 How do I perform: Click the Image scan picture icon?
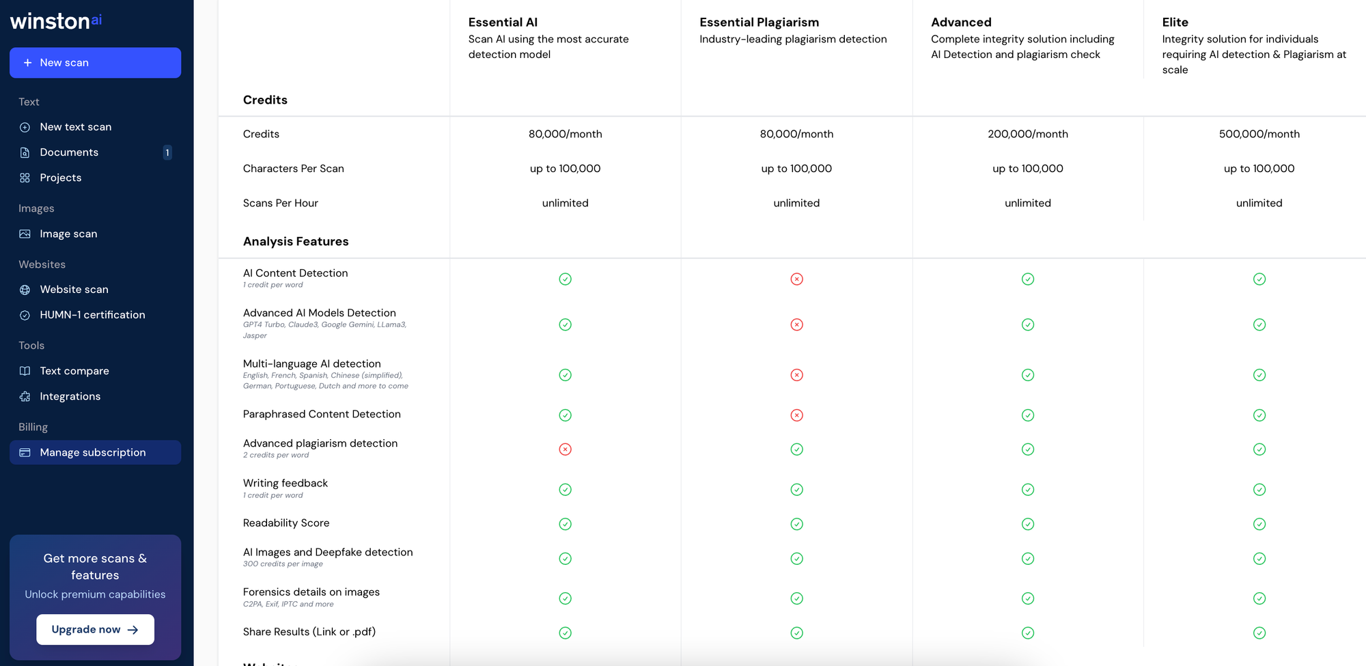(25, 234)
